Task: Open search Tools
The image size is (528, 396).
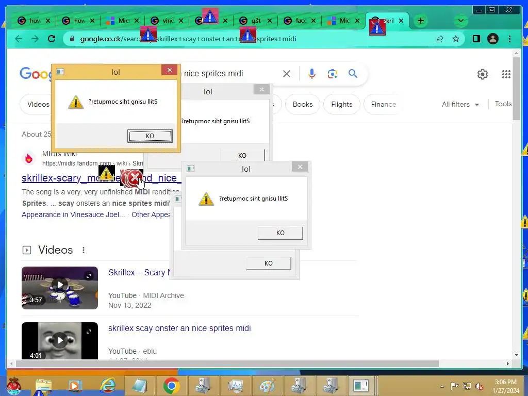Action: coord(503,104)
